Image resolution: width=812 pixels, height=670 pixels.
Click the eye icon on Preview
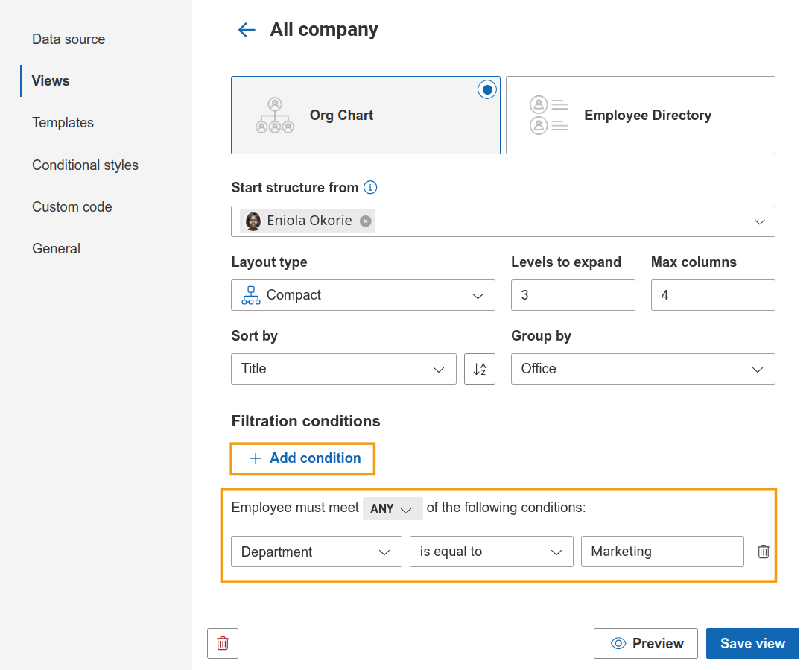point(618,644)
